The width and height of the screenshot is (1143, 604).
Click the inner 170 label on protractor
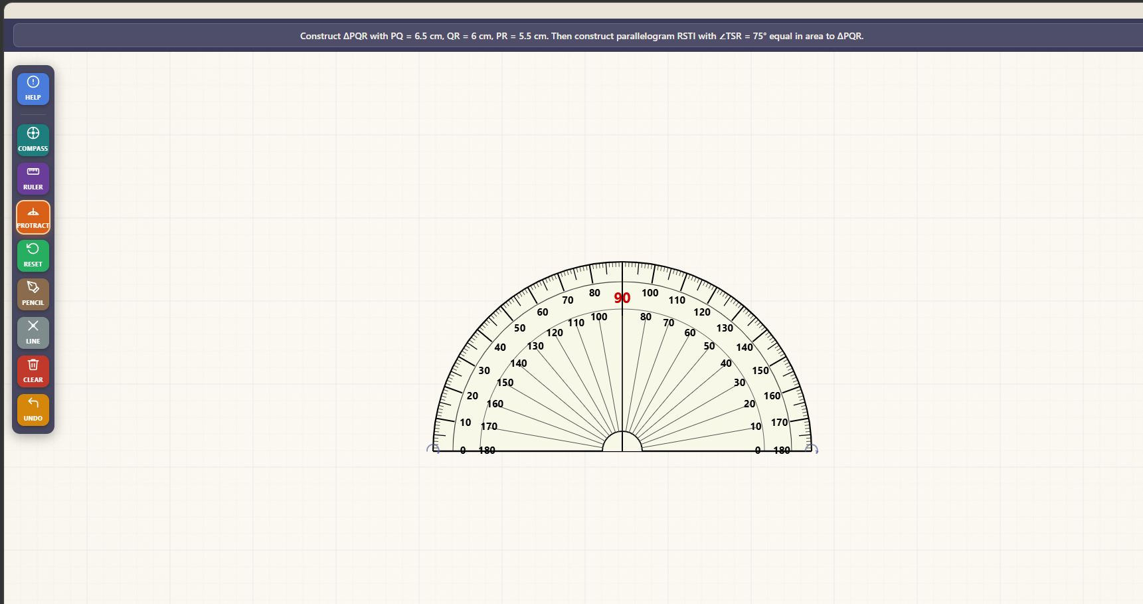tap(489, 427)
